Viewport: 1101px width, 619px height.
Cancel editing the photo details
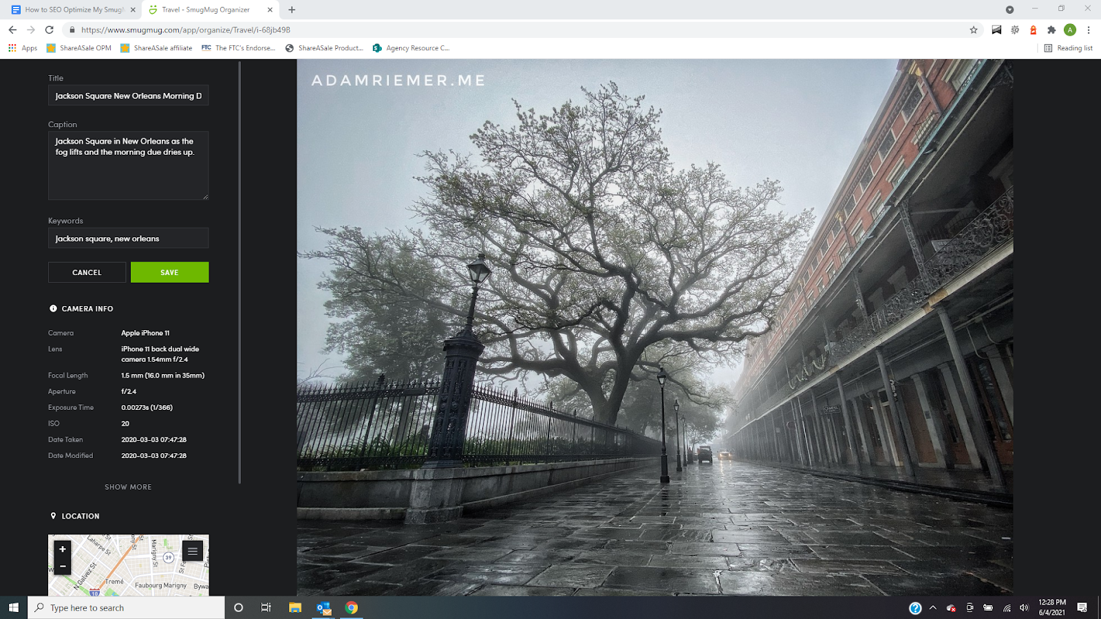[87, 272]
